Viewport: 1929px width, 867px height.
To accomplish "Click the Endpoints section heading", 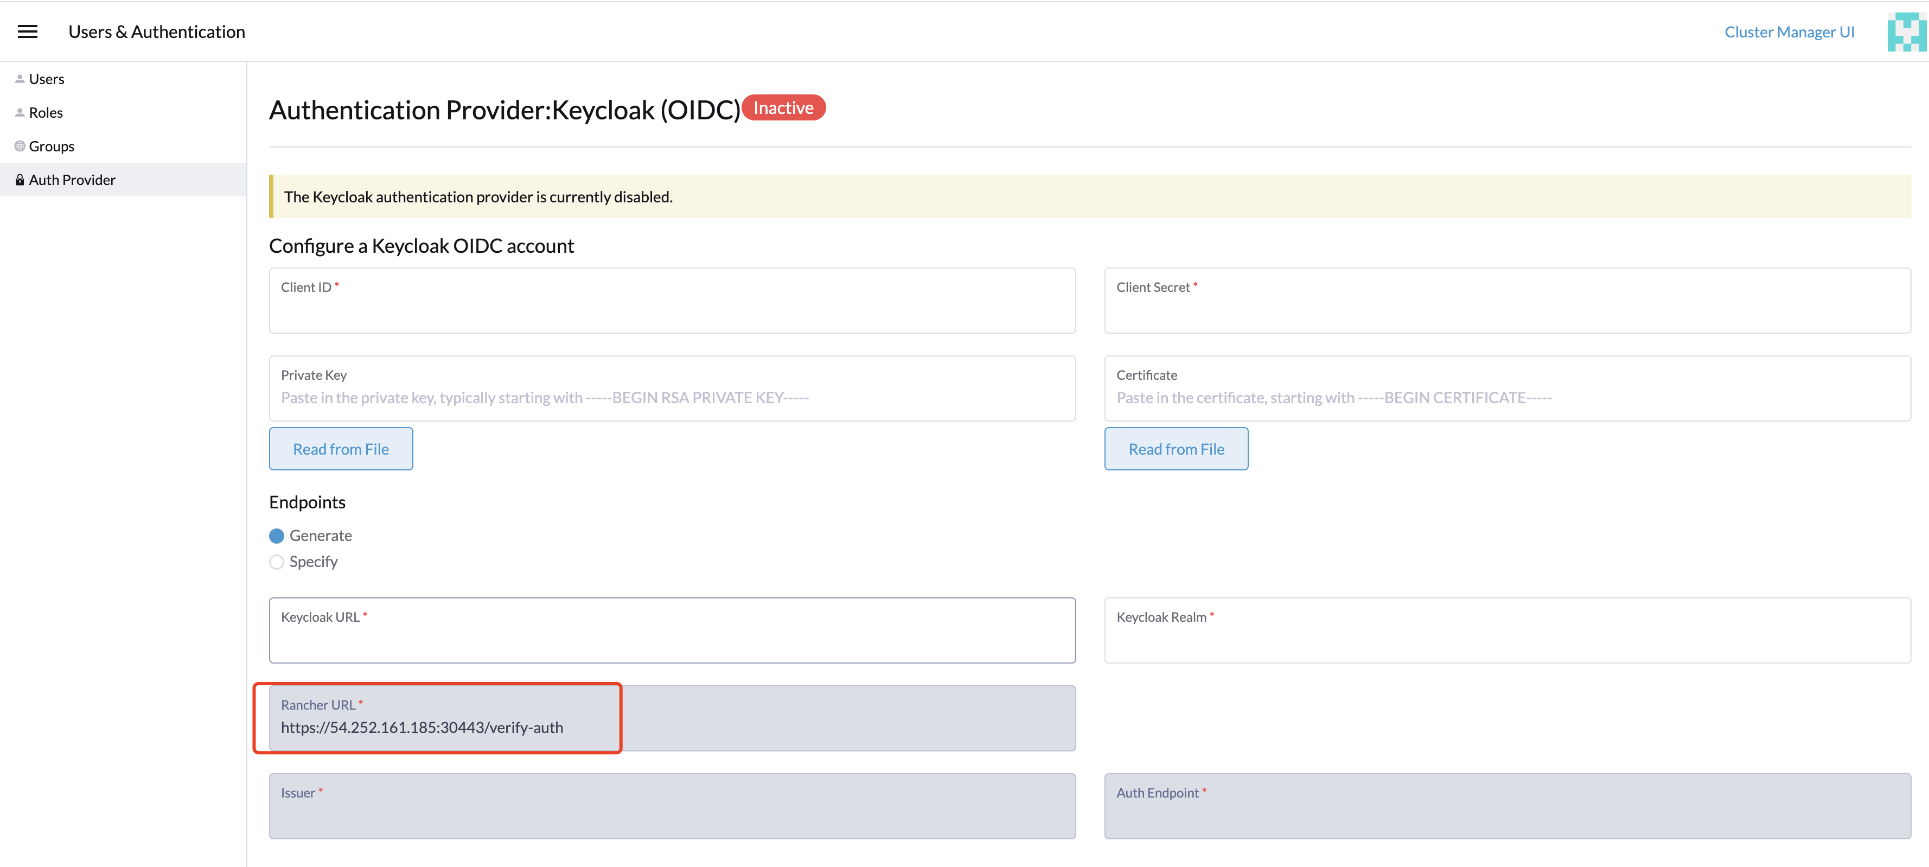I will pos(307,502).
